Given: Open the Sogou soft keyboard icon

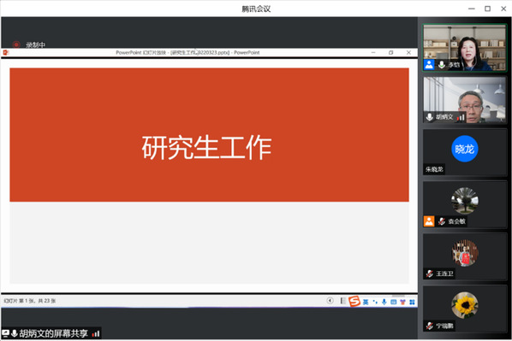Looking at the screenshot, I should coord(394,303).
